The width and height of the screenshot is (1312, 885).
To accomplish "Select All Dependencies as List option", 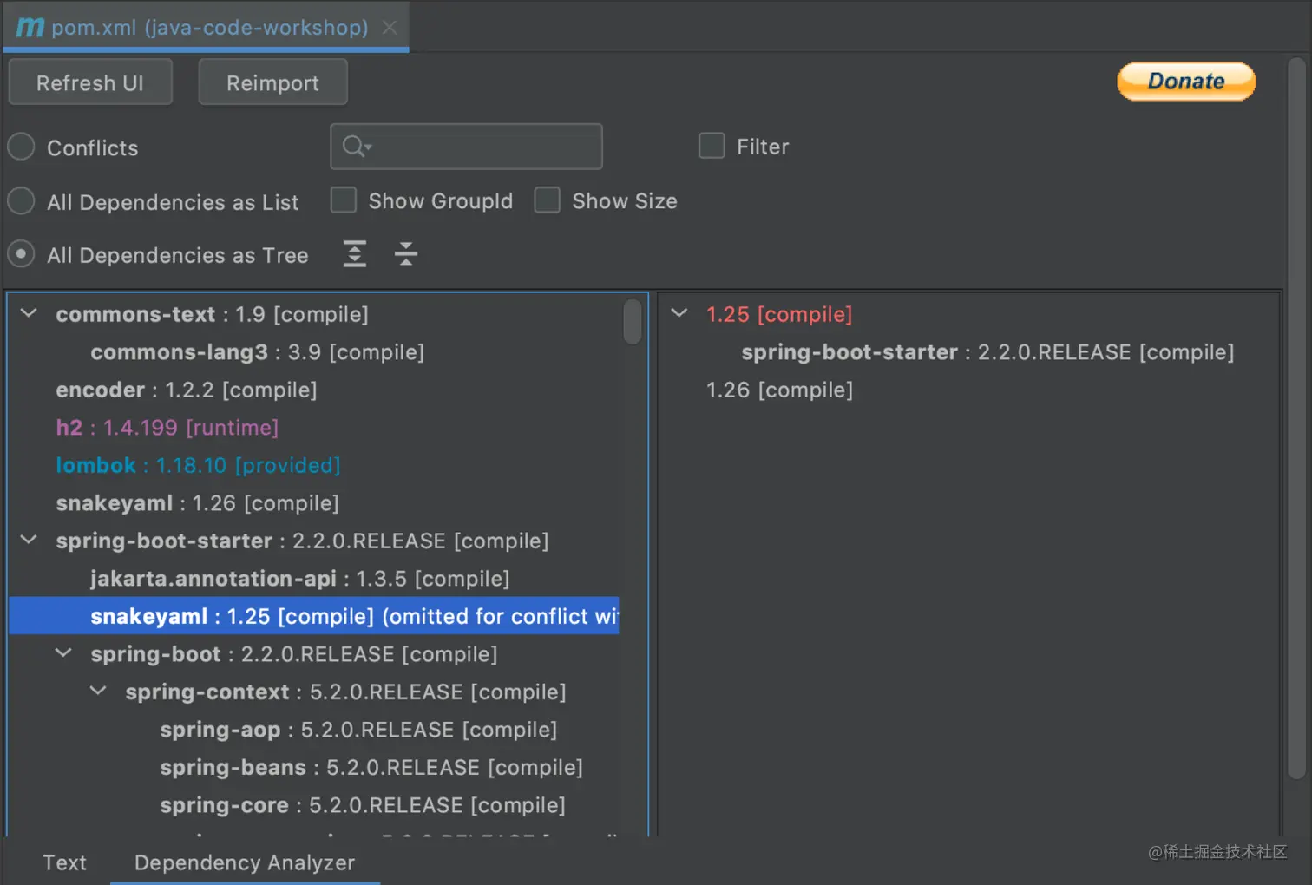I will 22,201.
